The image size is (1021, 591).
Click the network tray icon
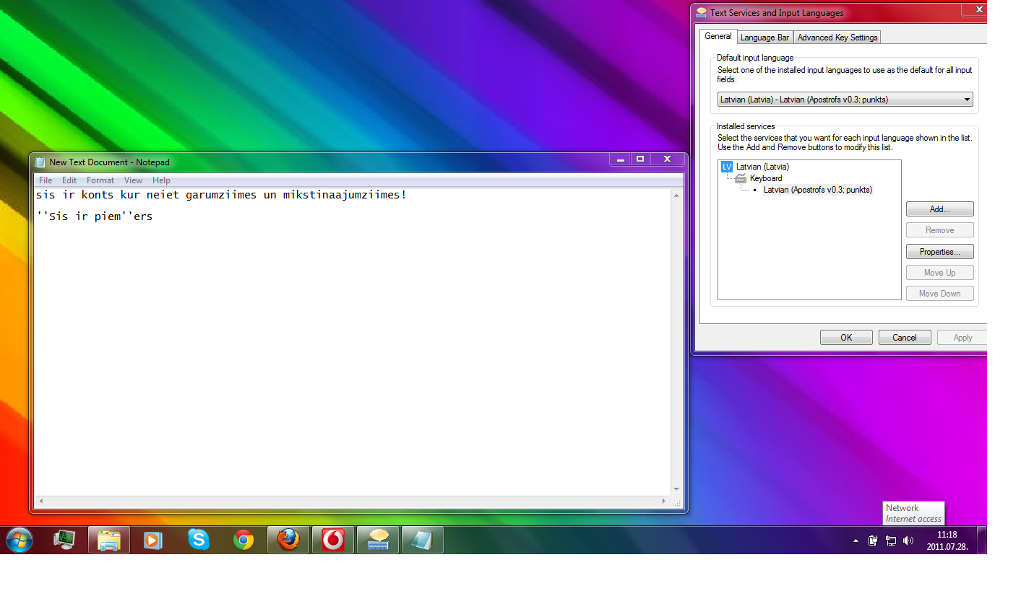click(x=891, y=540)
